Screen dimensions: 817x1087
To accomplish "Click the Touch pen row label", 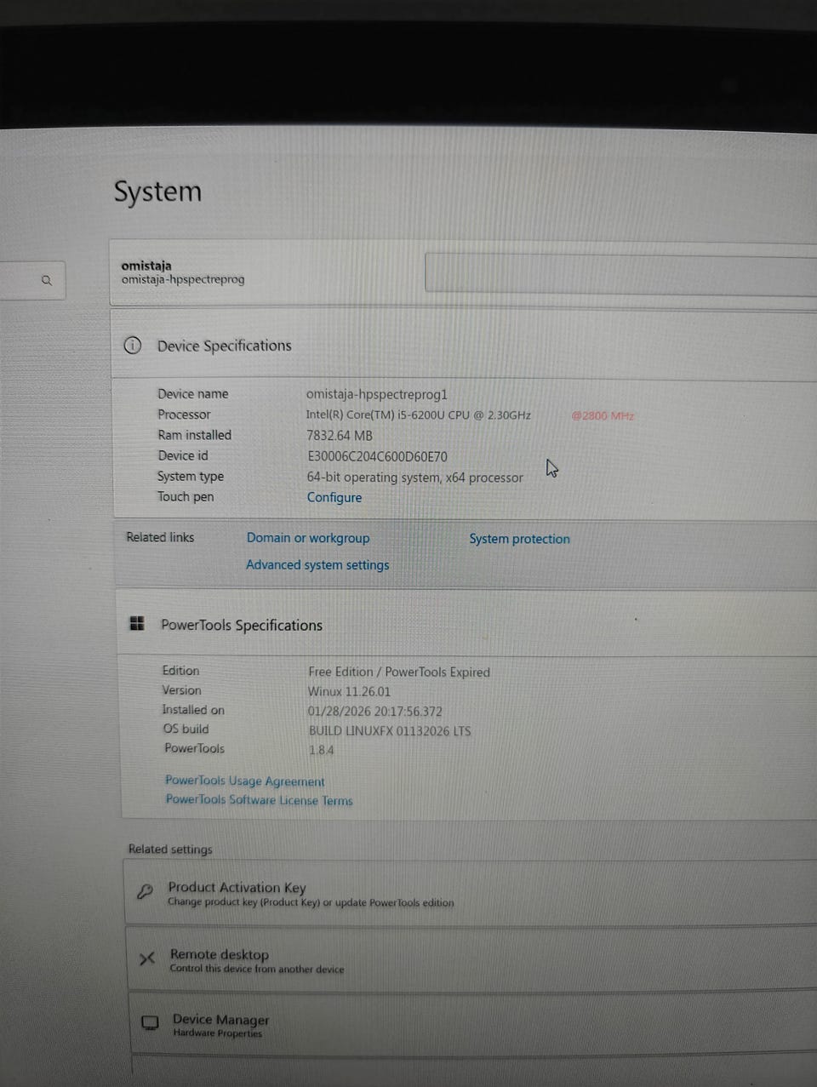I will pos(186,496).
